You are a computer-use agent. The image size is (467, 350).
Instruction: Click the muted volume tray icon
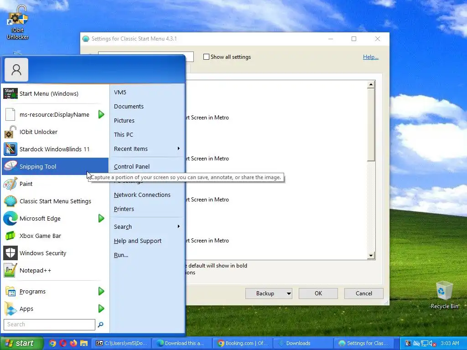433,344
